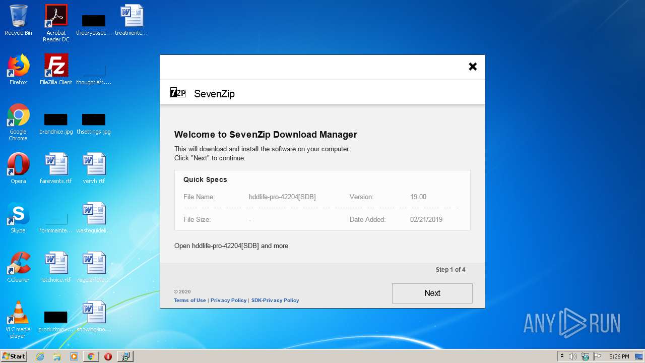
Task: Open the Privacy Policy link
Action: point(229,300)
